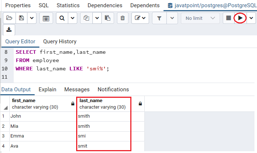The height and width of the screenshot is (153, 257).
Task: Select row number 1 header
Action: pyautogui.click(x=5, y=116)
